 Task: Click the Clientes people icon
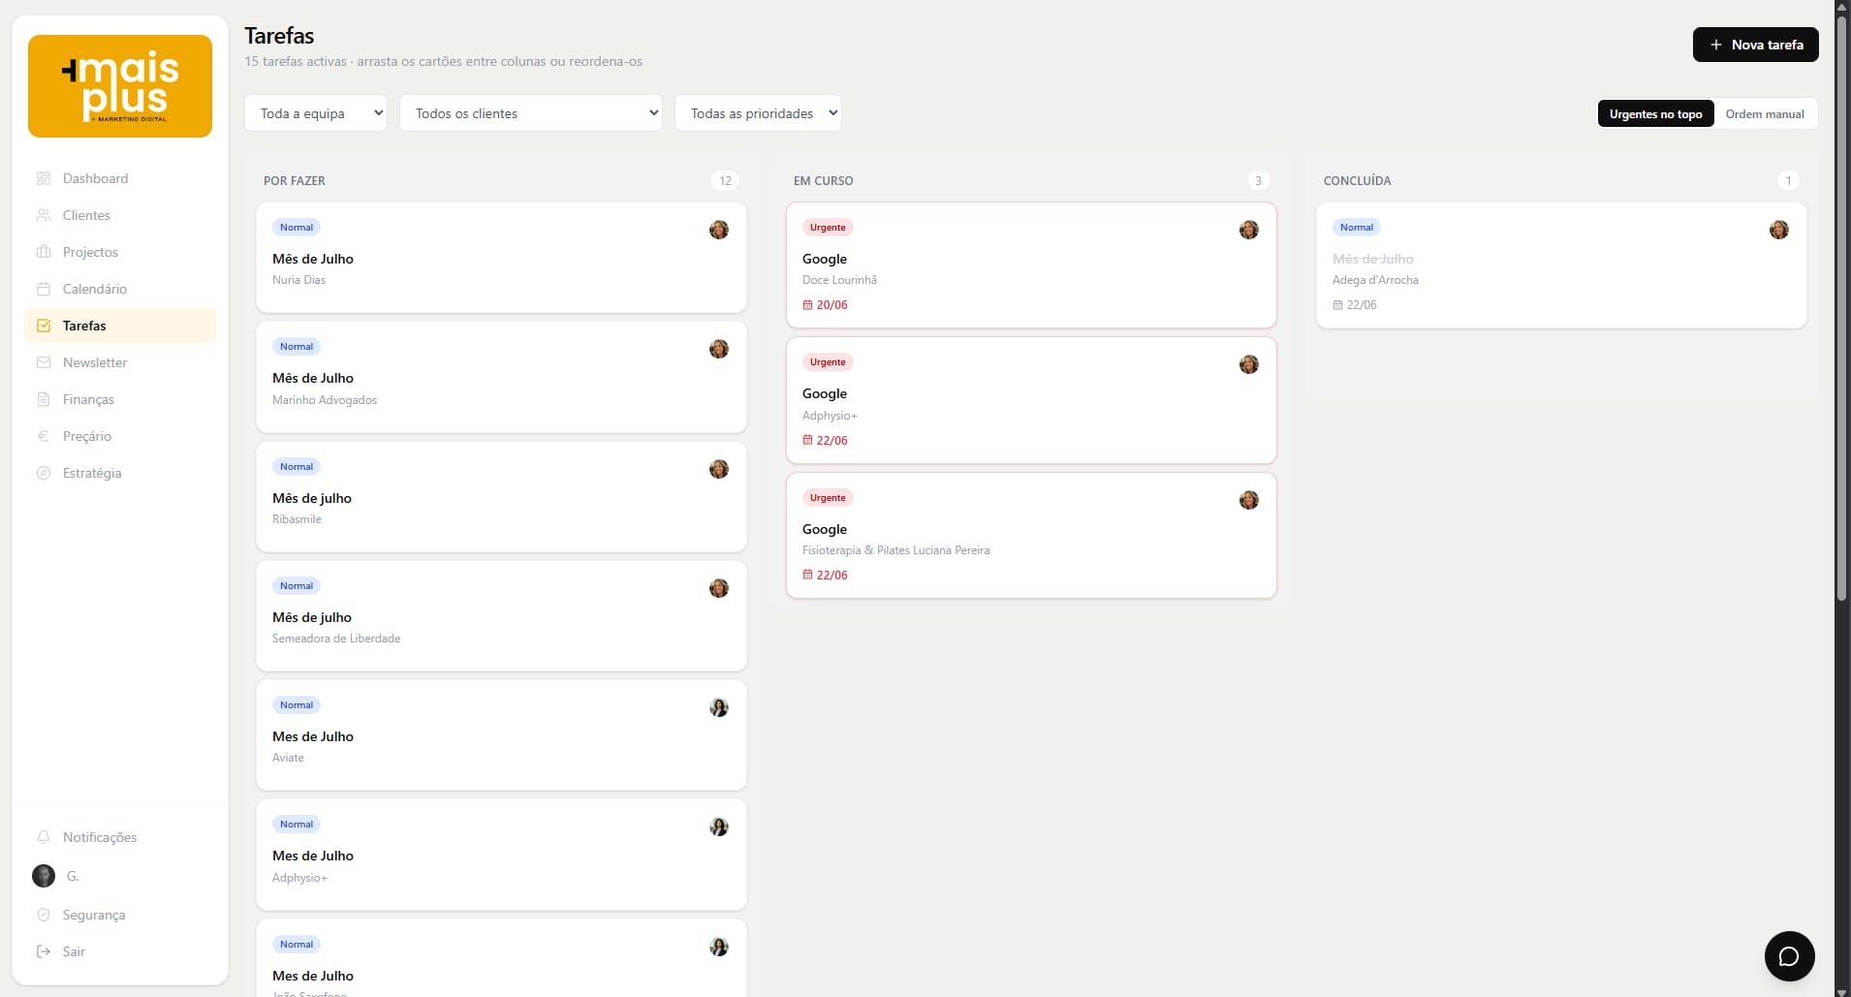44,215
